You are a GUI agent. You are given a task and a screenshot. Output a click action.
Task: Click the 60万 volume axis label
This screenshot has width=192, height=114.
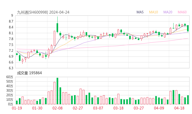(x=10, y=77)
